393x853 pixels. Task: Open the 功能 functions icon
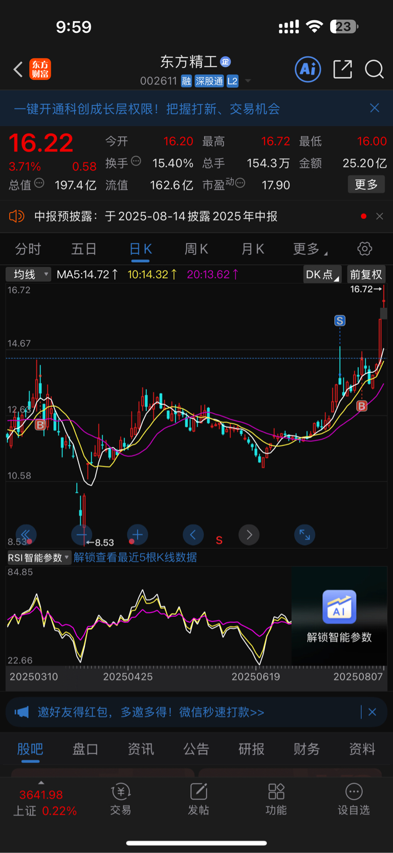coord(276,799)
